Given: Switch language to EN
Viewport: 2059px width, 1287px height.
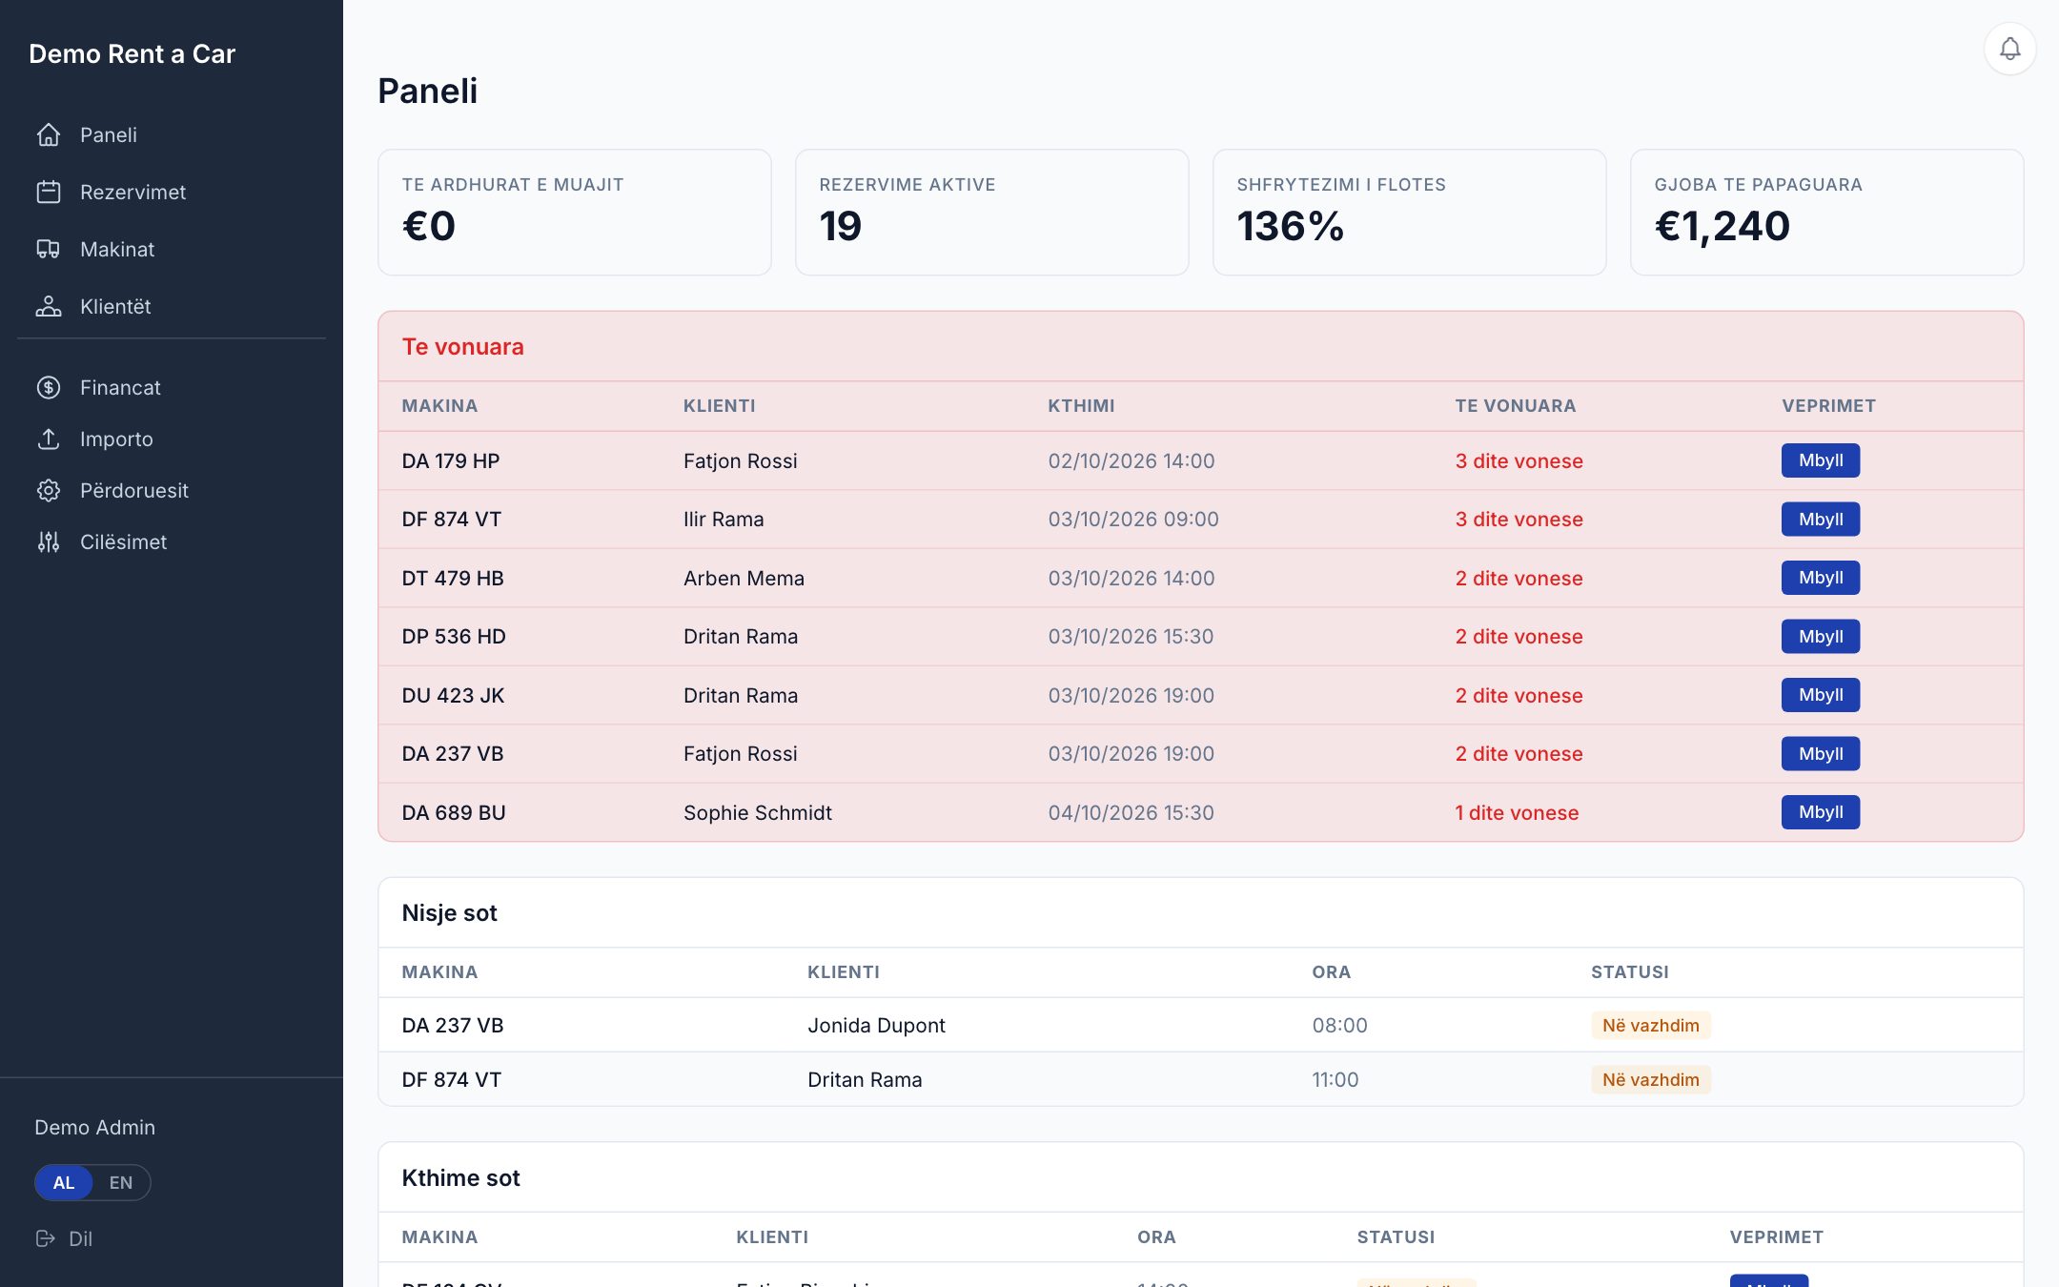Looking at the screenshot, I should click(120, 1182).
